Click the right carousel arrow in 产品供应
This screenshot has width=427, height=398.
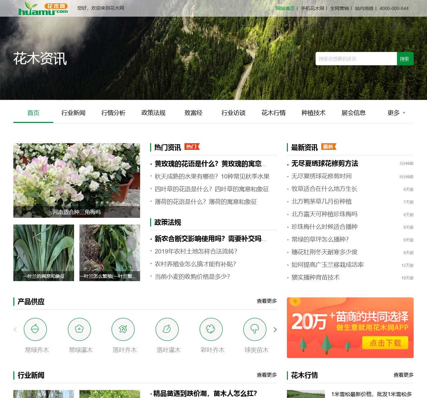[275, 329]
